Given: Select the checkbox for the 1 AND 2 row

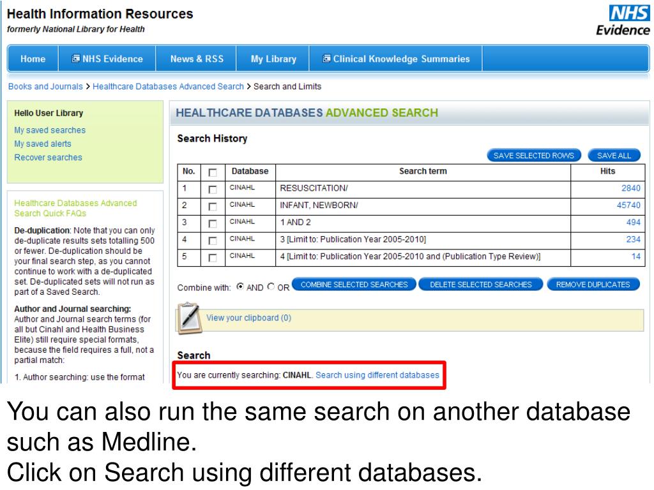Looking at the screenshot, I should [x=213, y=224].
